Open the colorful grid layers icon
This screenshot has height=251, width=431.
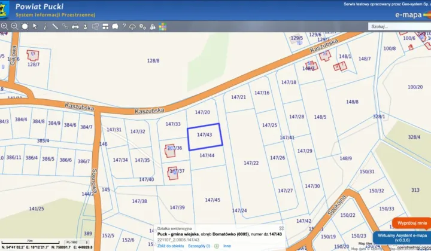click(162, 27)
